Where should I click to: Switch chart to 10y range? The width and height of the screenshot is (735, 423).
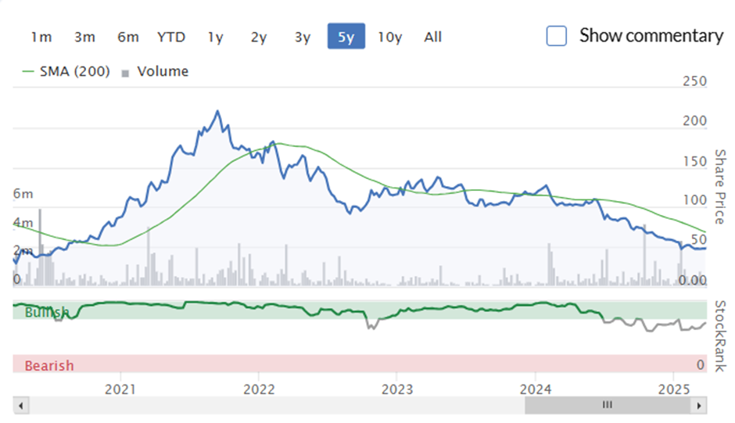(x=390, y=37)
